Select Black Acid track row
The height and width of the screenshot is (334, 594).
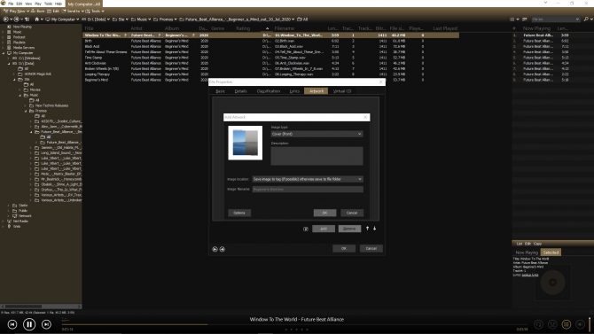tap(271, 47)
